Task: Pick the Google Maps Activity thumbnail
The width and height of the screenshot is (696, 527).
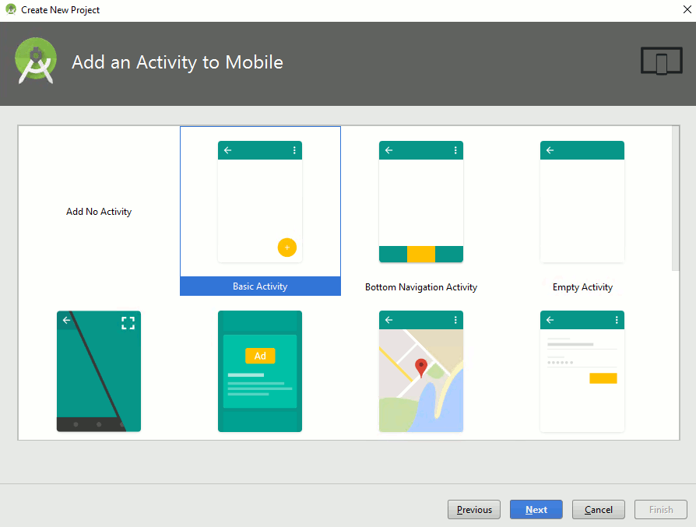Action: pyautogui.click(x=421, y=371)
